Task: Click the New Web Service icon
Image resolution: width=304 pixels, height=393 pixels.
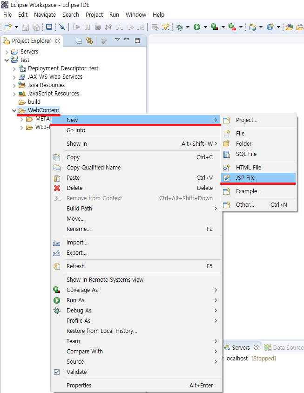Action: click(270, 27)
